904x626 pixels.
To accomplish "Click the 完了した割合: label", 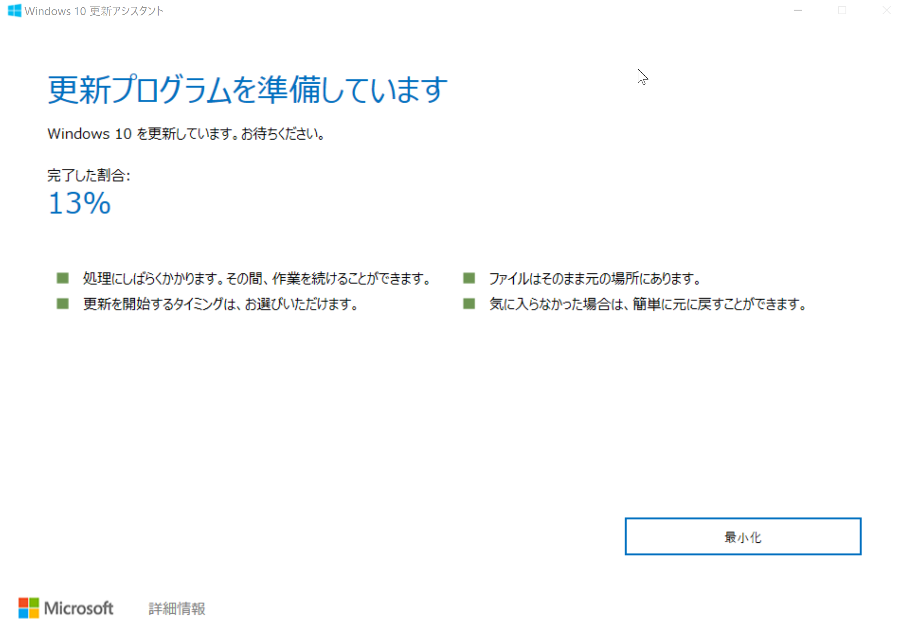I will (x=89, y=175).
